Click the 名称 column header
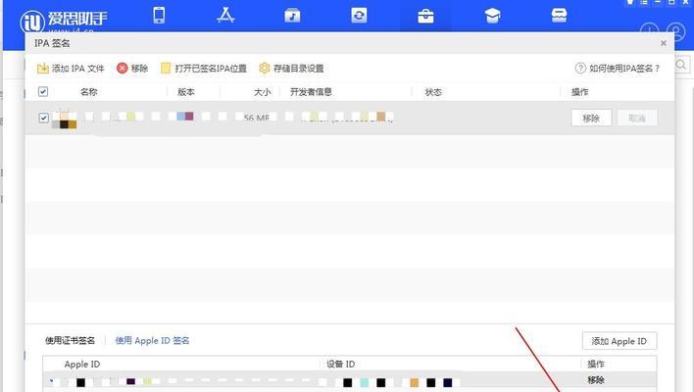The height and width of the screenshot is (392, 694). (x=88, y=91)
